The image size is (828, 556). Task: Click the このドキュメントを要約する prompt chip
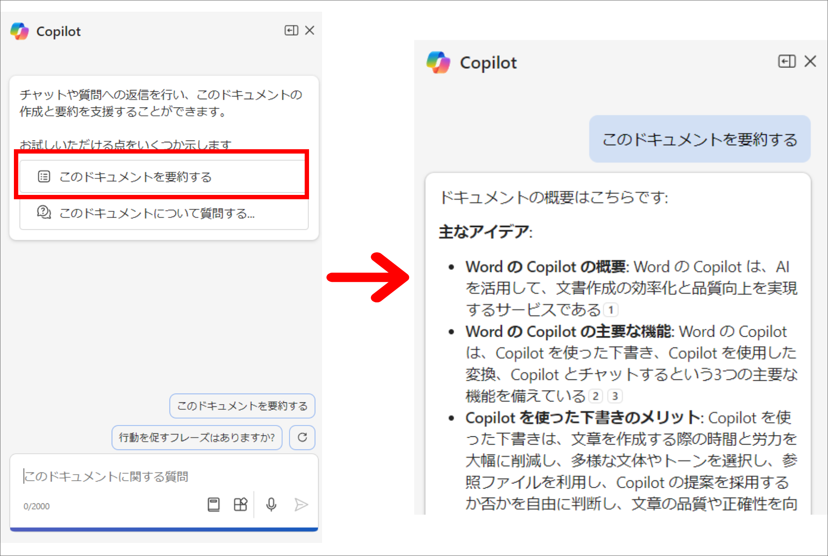pos(242,406)
